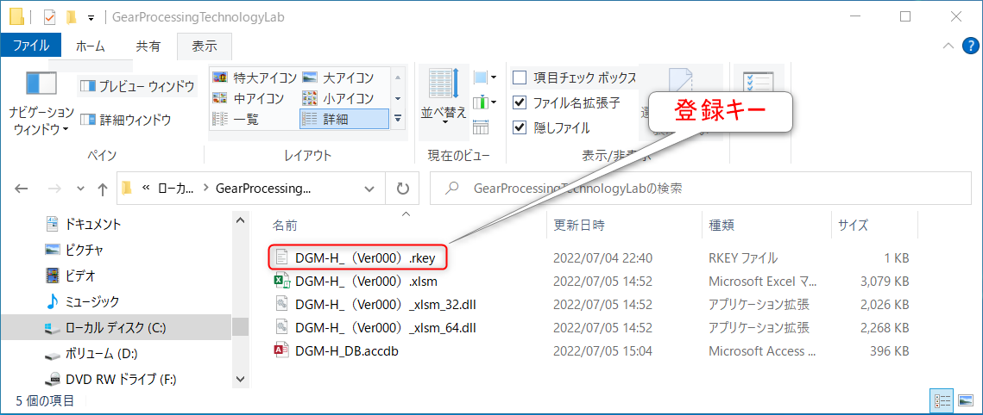The height and width of the screenshot is (415, 983).
Task: Open the 並べ替え sort menu
Action: pos(444,100)
